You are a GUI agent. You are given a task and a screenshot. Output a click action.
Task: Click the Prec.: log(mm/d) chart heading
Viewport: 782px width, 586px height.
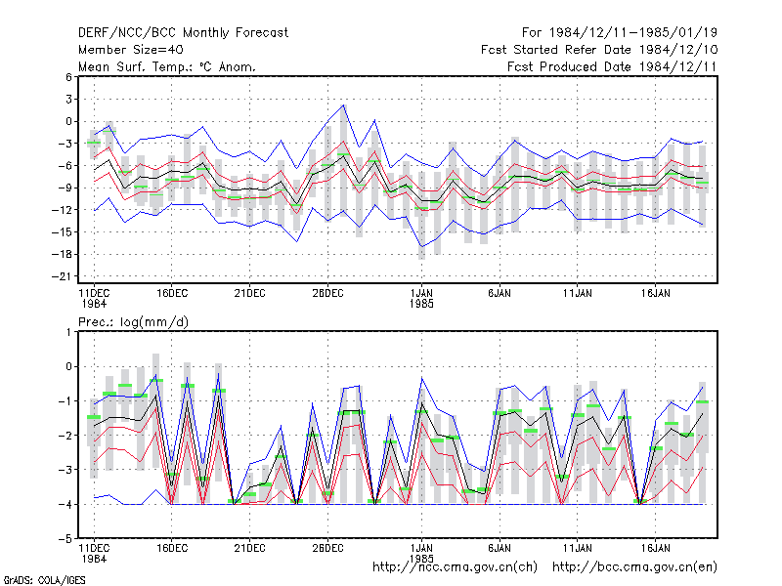133,322
